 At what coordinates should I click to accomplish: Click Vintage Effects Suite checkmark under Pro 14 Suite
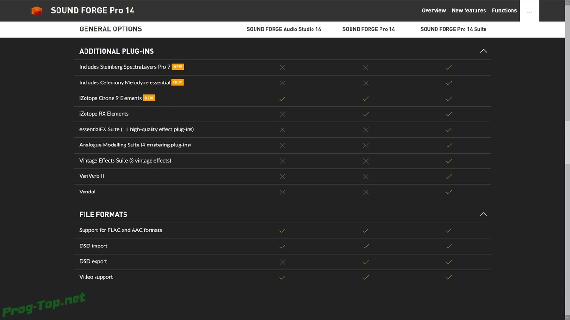[449, 161]
